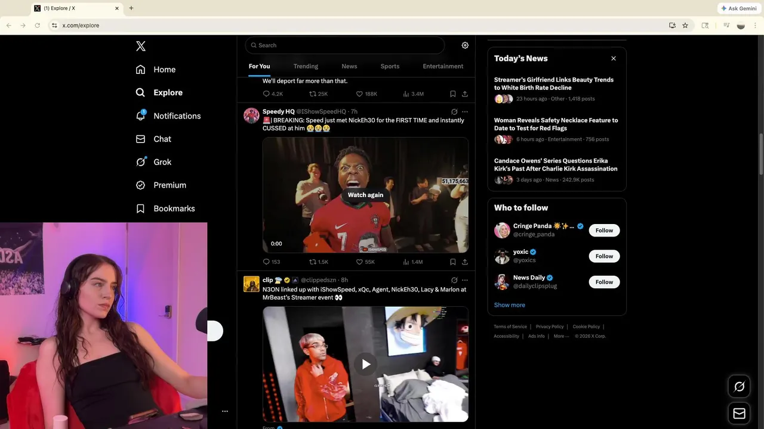The width and height of the screenshot is (764, 429).
Task: Follow Cringe Panda
Action: 604,231
